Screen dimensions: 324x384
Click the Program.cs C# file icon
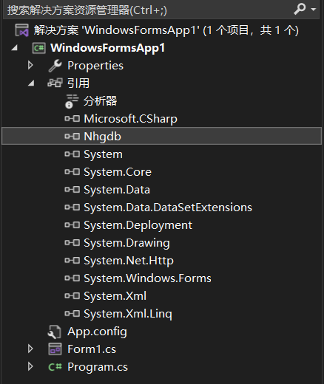pos(55,367)
